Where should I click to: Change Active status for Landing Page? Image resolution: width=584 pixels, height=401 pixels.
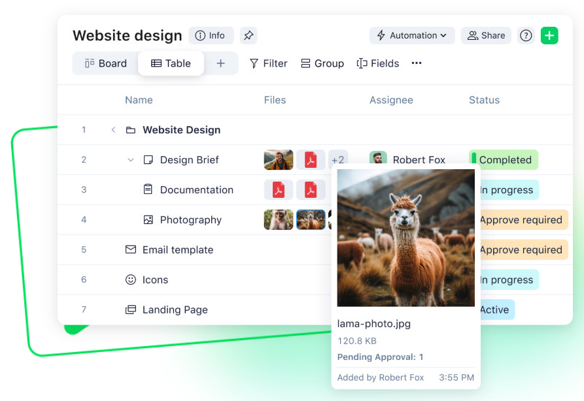click(x=497, y=310)
